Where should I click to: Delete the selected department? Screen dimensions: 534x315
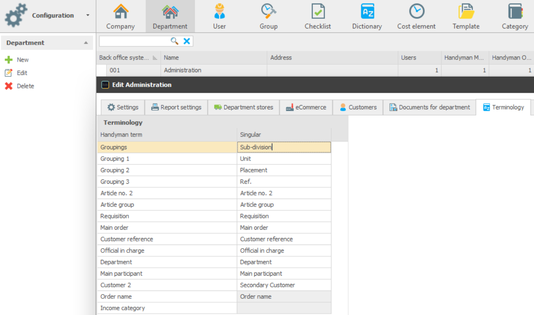click(19, 86)
